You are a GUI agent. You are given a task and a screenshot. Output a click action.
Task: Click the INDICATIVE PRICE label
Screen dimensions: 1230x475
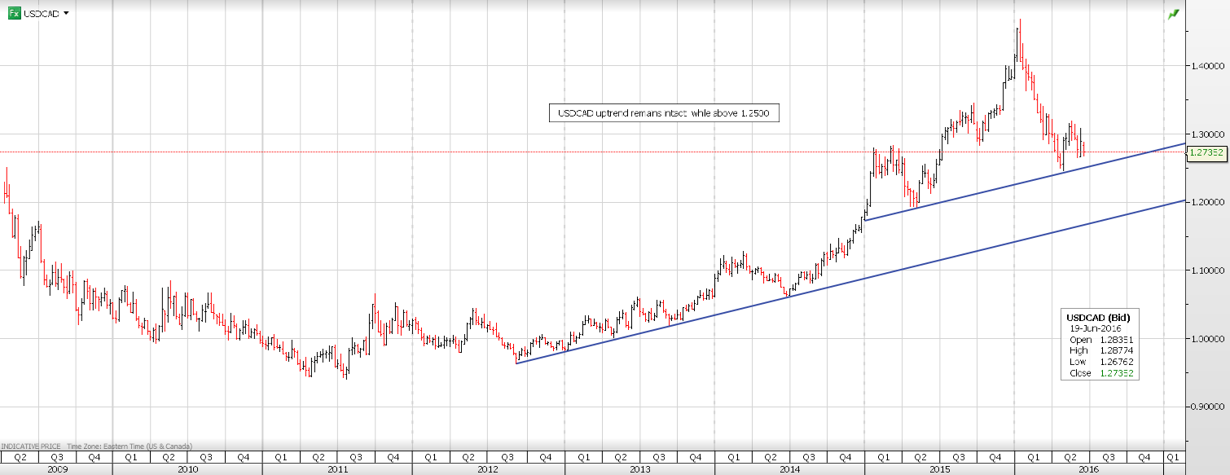click(x=31, y=446)
